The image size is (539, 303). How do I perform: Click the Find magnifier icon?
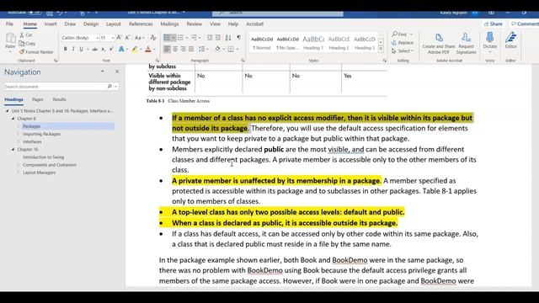(395, 34)
